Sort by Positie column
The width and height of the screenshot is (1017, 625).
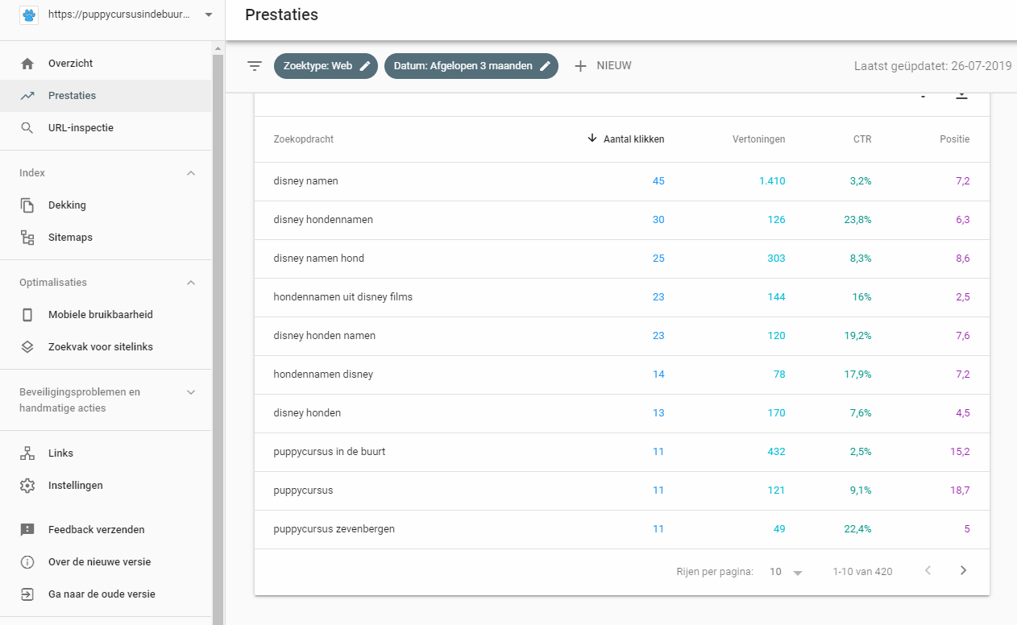[954, 139]
